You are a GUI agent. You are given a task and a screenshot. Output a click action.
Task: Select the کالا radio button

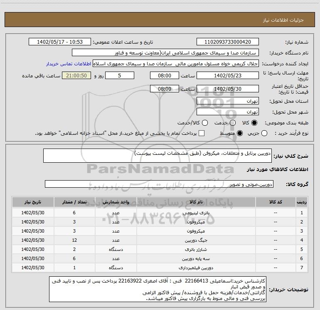(254, 123)
